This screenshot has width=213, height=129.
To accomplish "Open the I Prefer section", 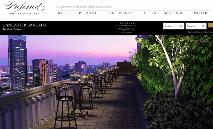I will coord(199,13).
